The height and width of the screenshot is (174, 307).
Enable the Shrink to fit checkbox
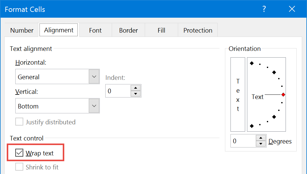point(19,167)
